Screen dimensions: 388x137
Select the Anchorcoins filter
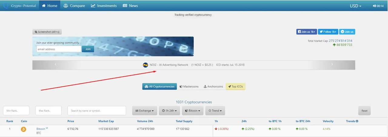coord(213,86)
